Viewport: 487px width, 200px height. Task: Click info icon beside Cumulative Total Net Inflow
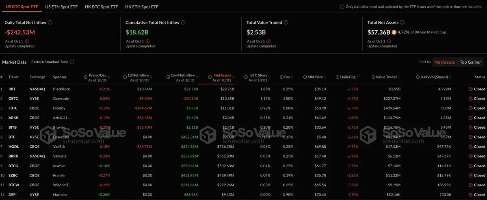[183, 23]
